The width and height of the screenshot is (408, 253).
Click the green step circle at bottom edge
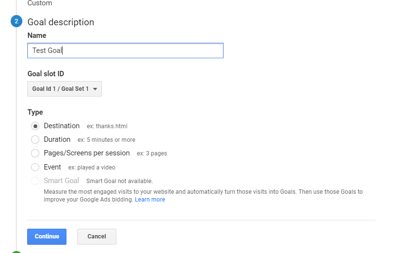click(16, 252)
